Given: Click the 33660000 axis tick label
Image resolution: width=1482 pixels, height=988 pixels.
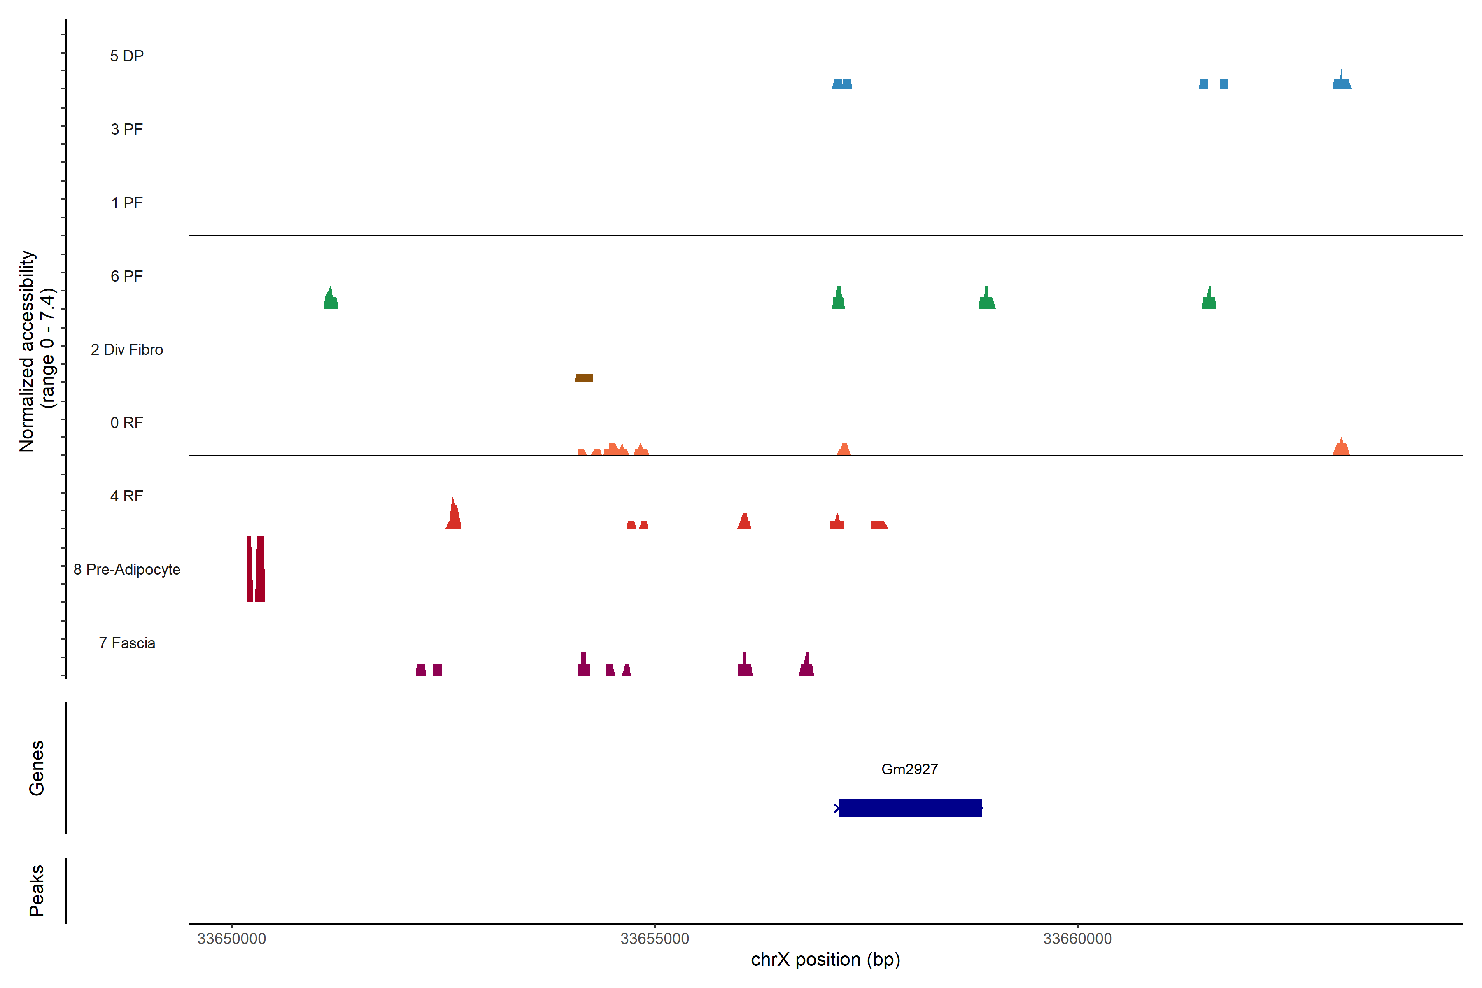Looking at the screenshot, I should (1077, 938).
